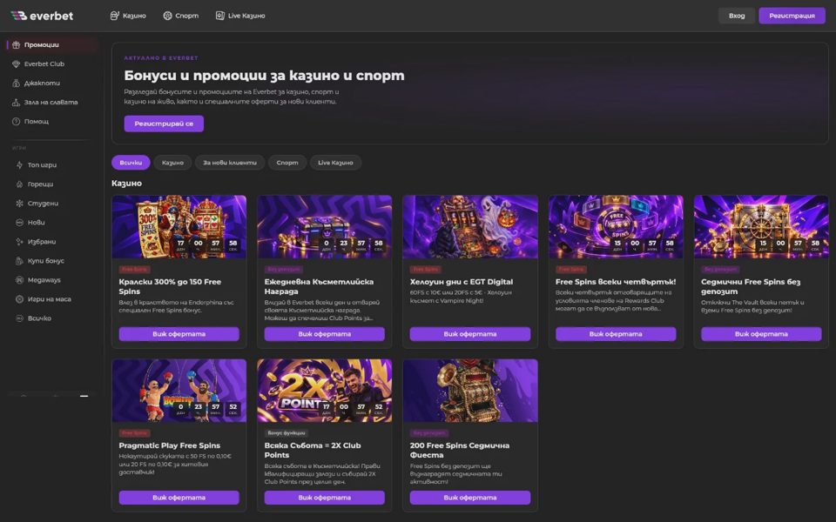
Task: Click the Кралски 300% до 150 Free Spins title
Action: coord(170,286)
